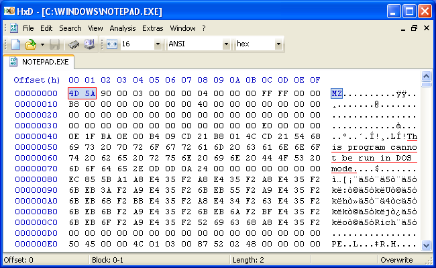Open the Analysis menu

pos(122,28)
